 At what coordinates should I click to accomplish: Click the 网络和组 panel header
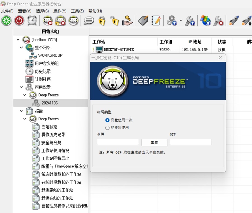tap(50, 31)
